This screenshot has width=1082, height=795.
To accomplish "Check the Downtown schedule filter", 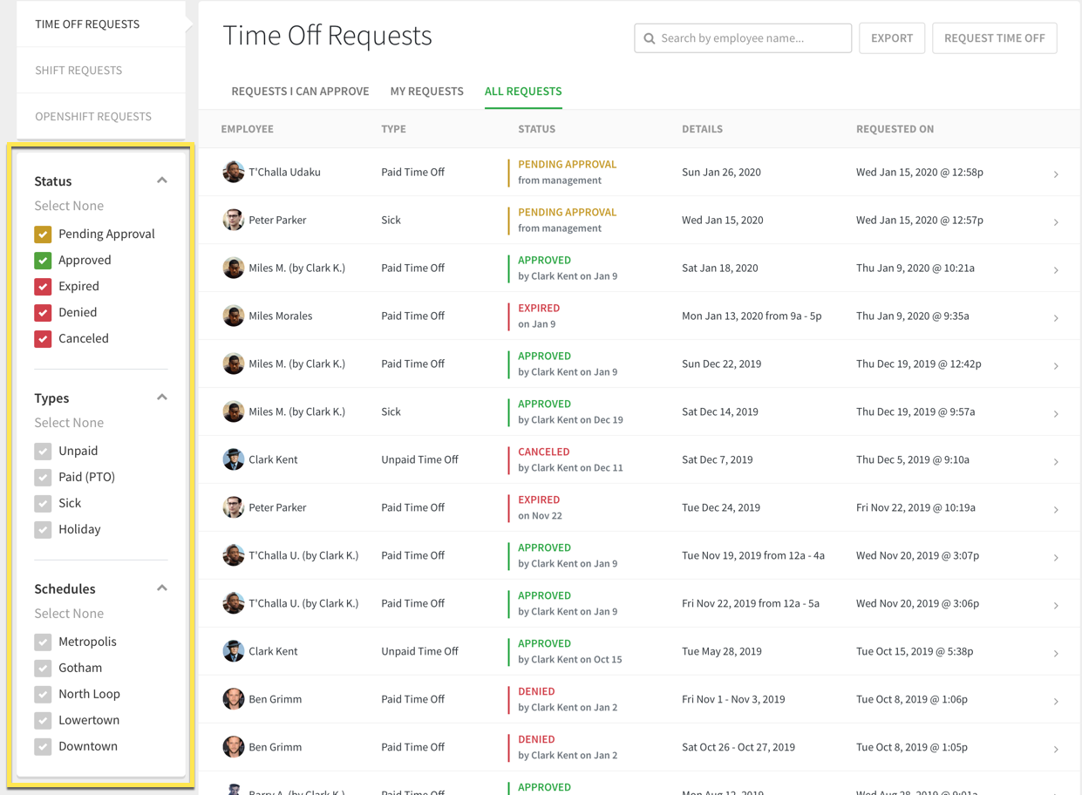I will (x=43, y=746).
